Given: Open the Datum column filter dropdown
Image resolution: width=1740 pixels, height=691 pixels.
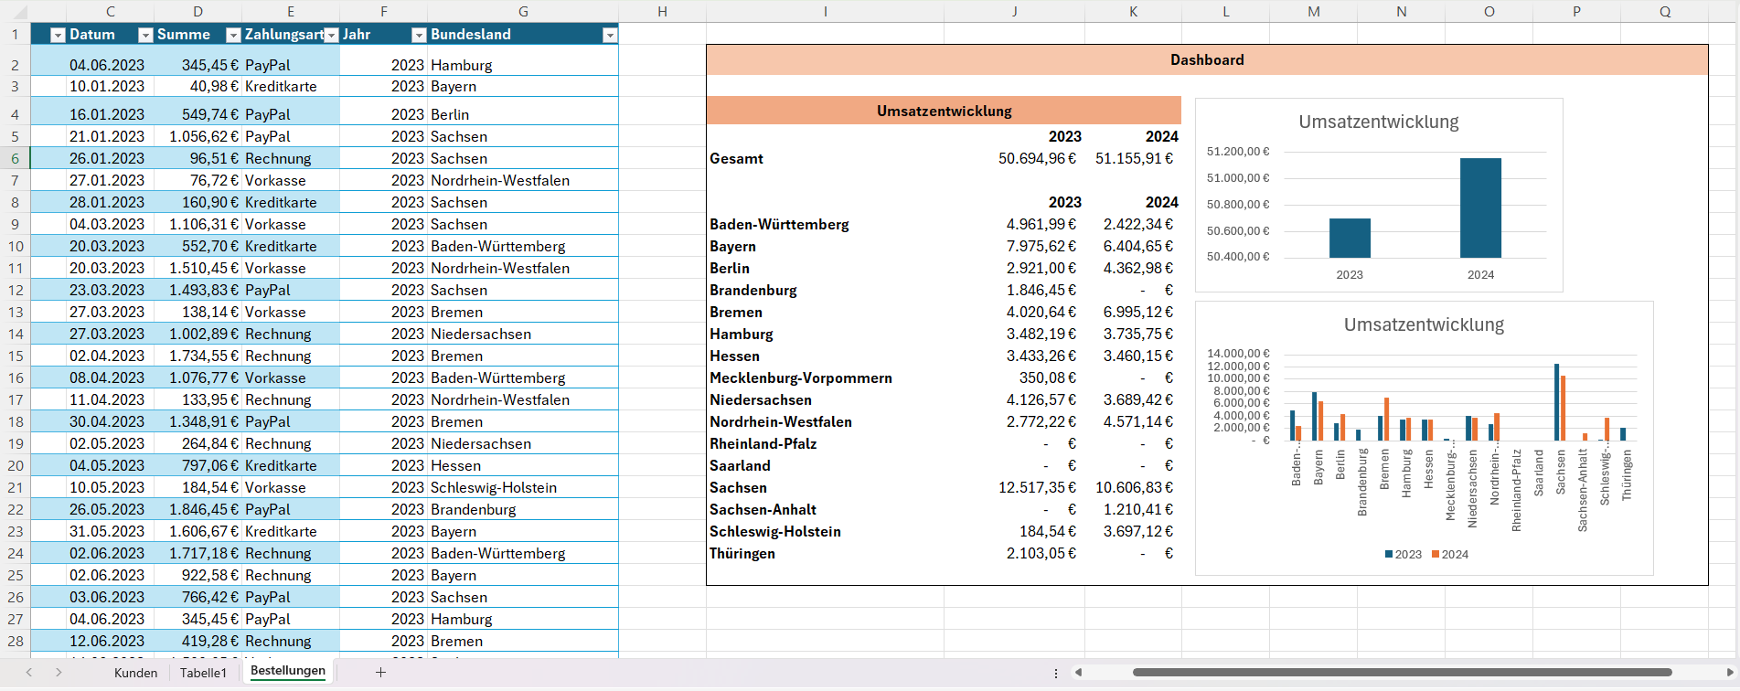Looking at the screenshot, I should (144, 36).
